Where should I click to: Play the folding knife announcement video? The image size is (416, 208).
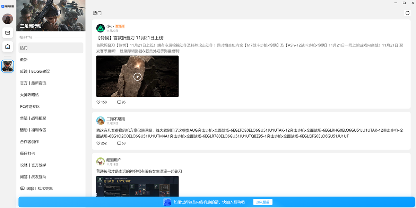pos(137,76)
